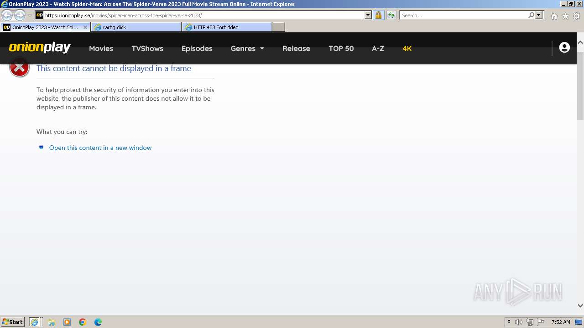The width and height of the screenshot is (584, 328).
Task: Show hidden tray icons arrow
Action: (x=509, y=322)
